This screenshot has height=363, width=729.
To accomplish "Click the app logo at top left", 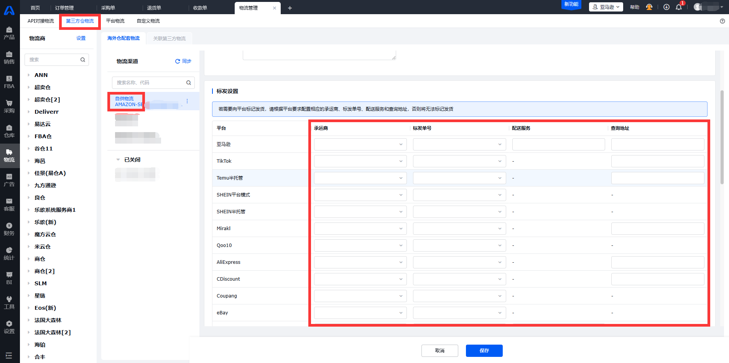I will (9, 10).
